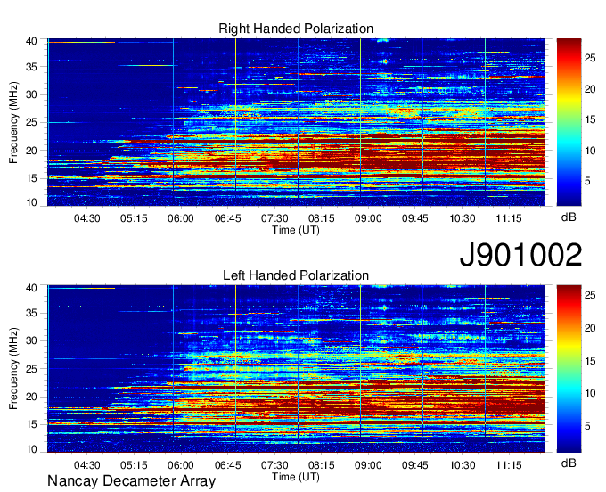Screen dimensions: 606x492
Task: Click the 25 MHz tick on the right-handed plot
Action: 31,122
